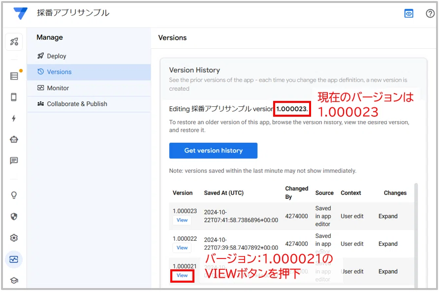Click the Saved At (UTC) column header
Screen dimensions: 440x292
[x=223, y=193]
